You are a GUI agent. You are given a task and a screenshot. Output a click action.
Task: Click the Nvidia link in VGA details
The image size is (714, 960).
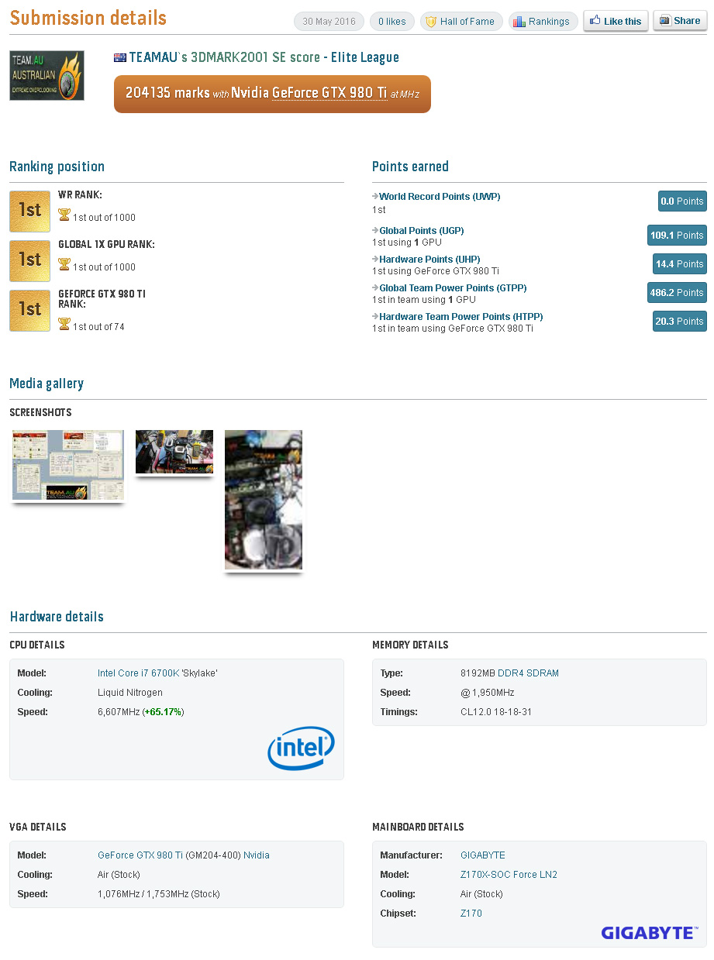[257, 855]
